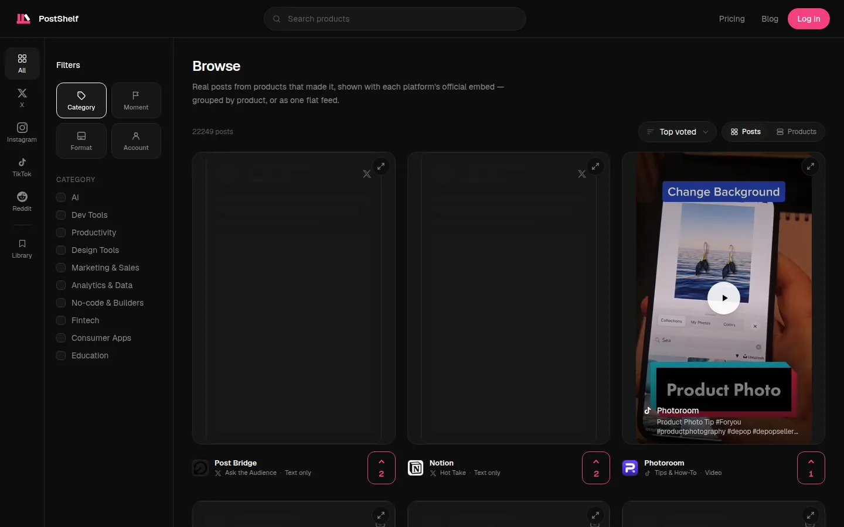Click the search magnifier icon
Image resolution: width=844 pixels, height=527 pixels.
point(277,19)
